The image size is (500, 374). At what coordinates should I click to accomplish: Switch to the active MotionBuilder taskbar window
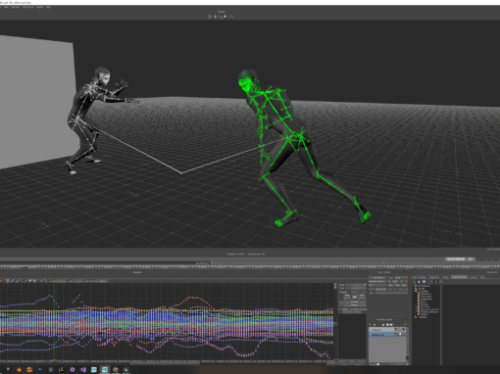pos(105,369)
